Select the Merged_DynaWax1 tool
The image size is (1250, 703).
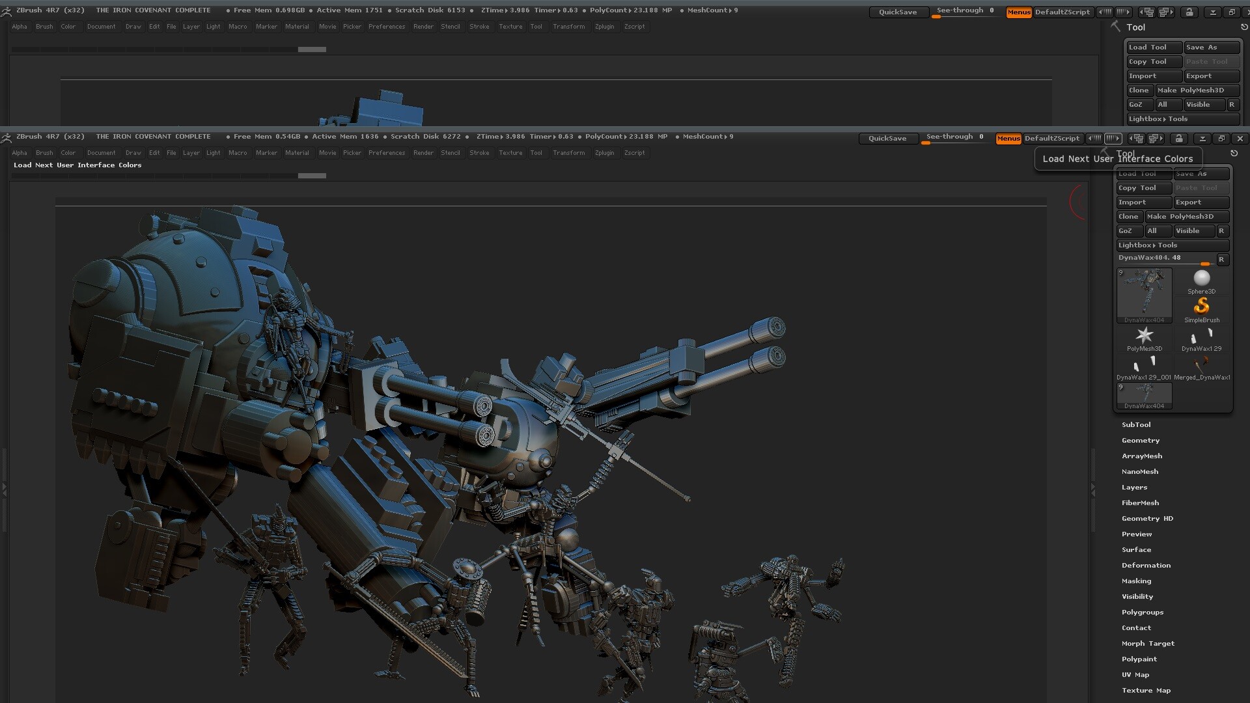coord(1202,367)
